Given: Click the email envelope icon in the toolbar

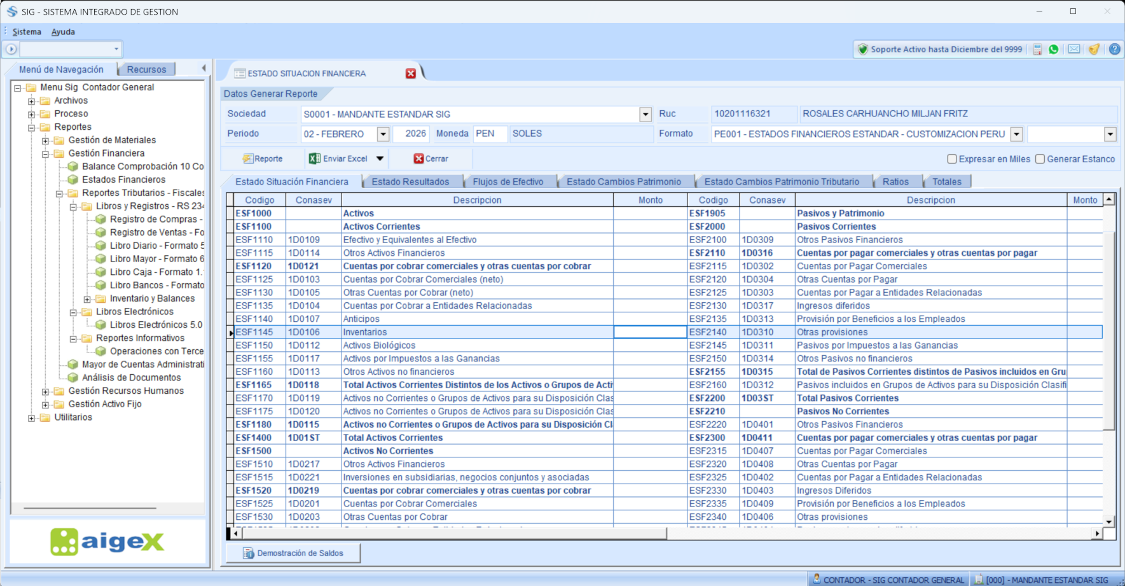Looking at the screenshot, I should pos(1074,49).
